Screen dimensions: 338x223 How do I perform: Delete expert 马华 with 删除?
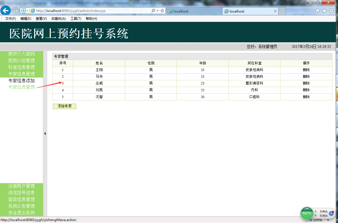(x=306, y=77)
